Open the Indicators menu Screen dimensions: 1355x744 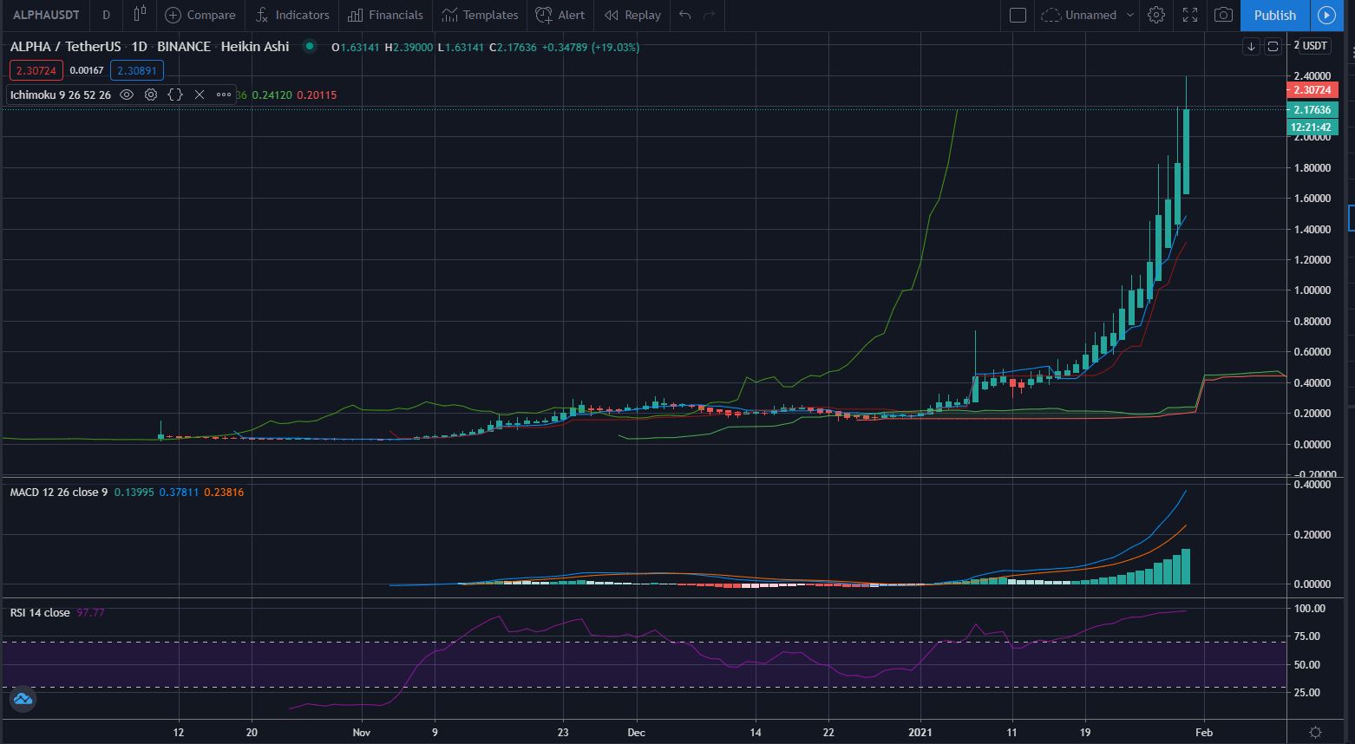click(292, 15)
